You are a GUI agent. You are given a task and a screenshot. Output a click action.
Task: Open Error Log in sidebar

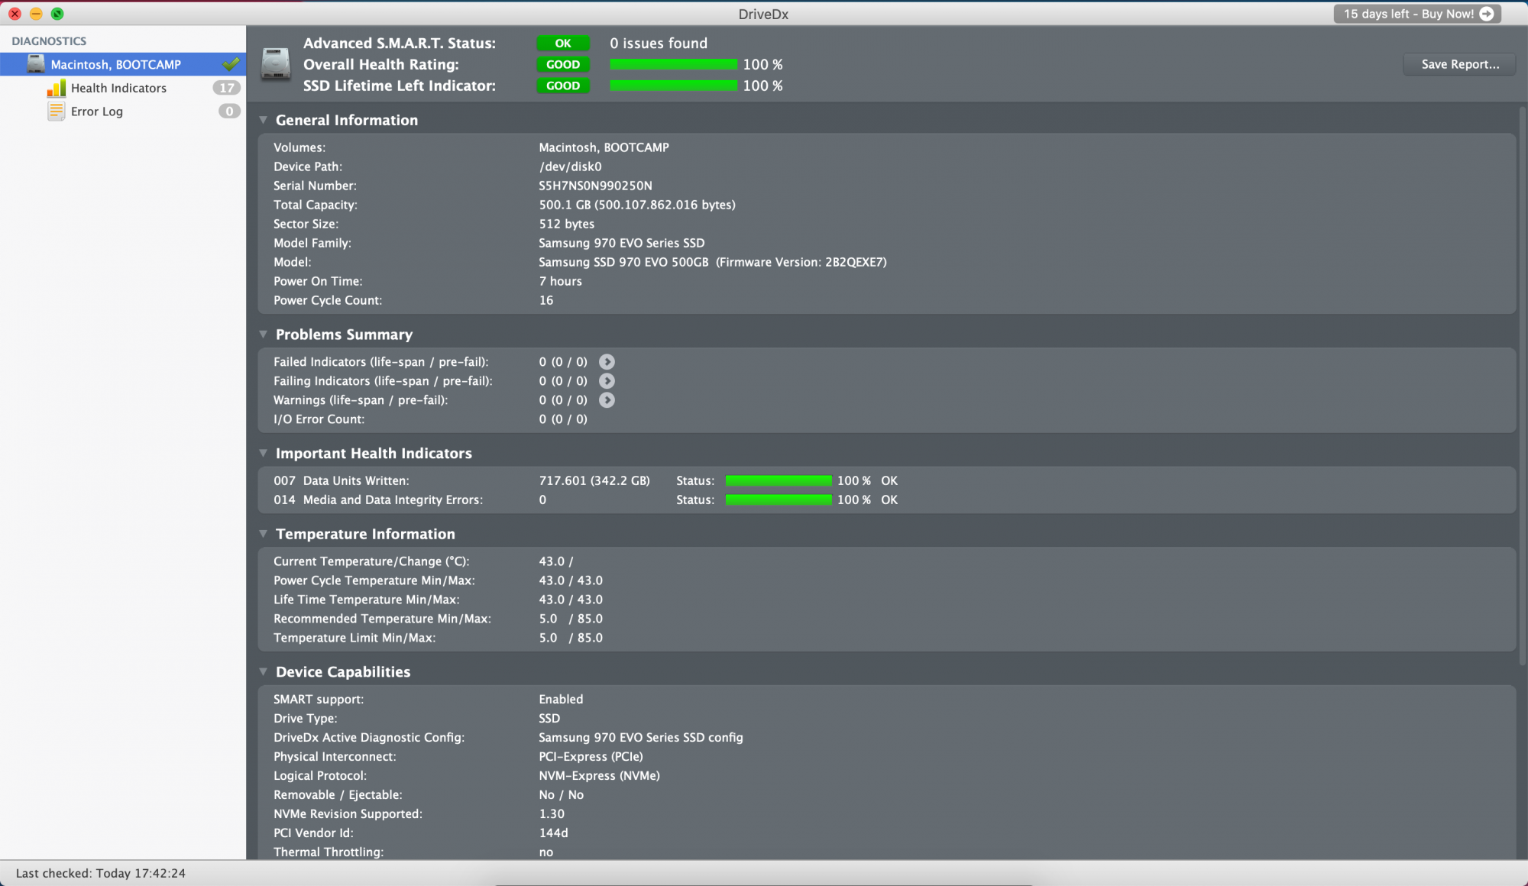tap(97, 112)
